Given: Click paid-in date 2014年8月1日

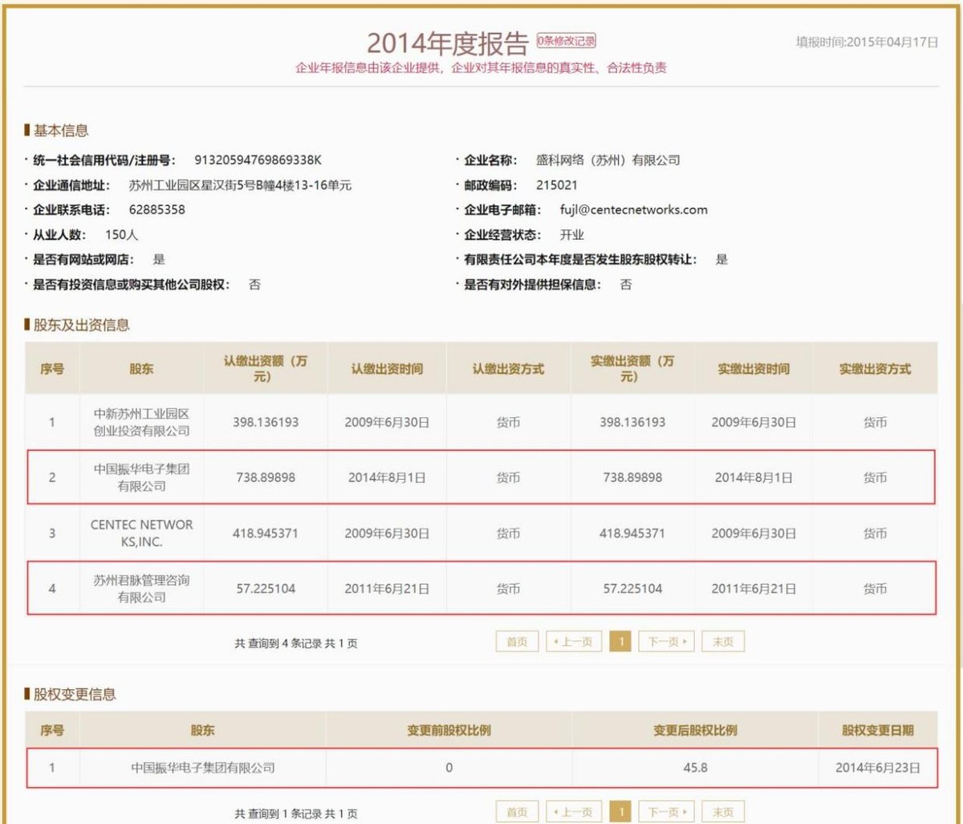Looking at the screenshot, I should (753, 477).
